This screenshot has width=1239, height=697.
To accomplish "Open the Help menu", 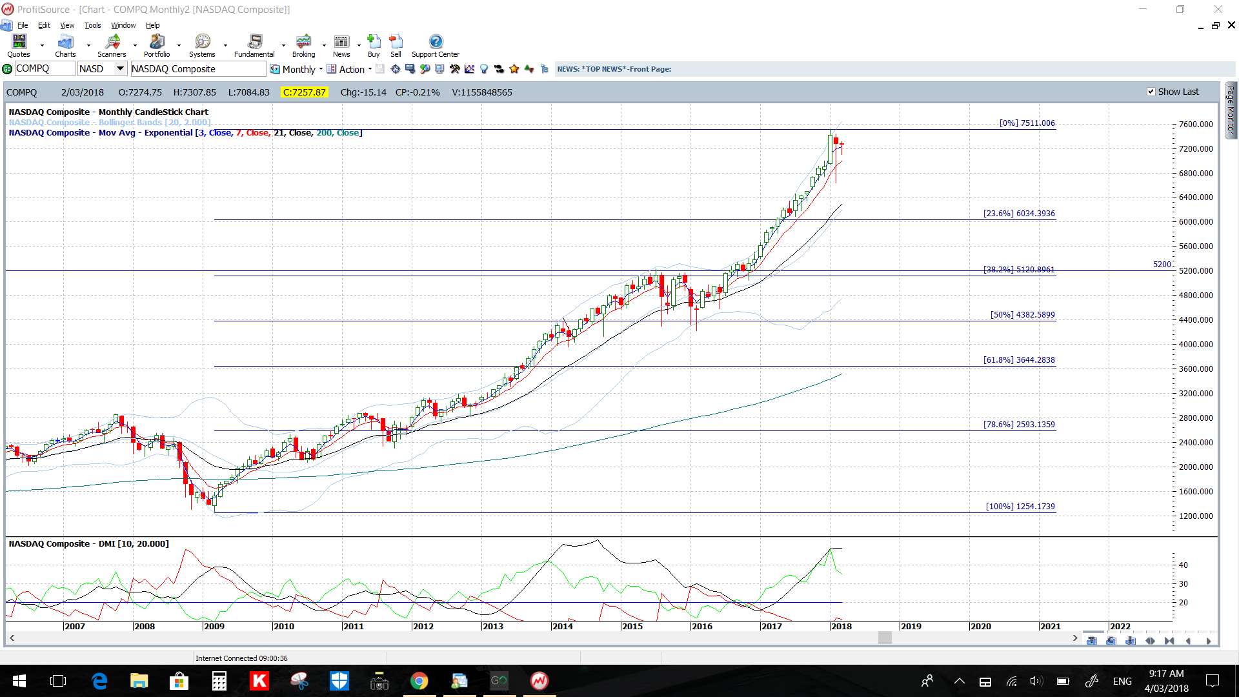I will (152, 25).
